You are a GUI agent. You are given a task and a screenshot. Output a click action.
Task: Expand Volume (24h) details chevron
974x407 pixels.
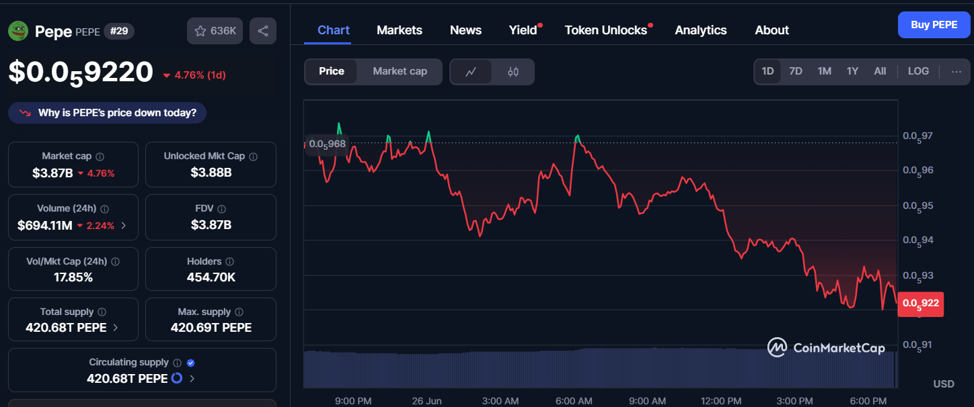click(123, 226)
